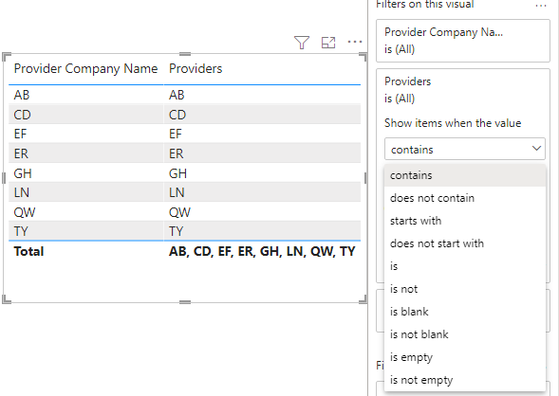Pick the 'is' condition option
The image size is (559, 396).
pyautogui.click(x=465, y=266)
